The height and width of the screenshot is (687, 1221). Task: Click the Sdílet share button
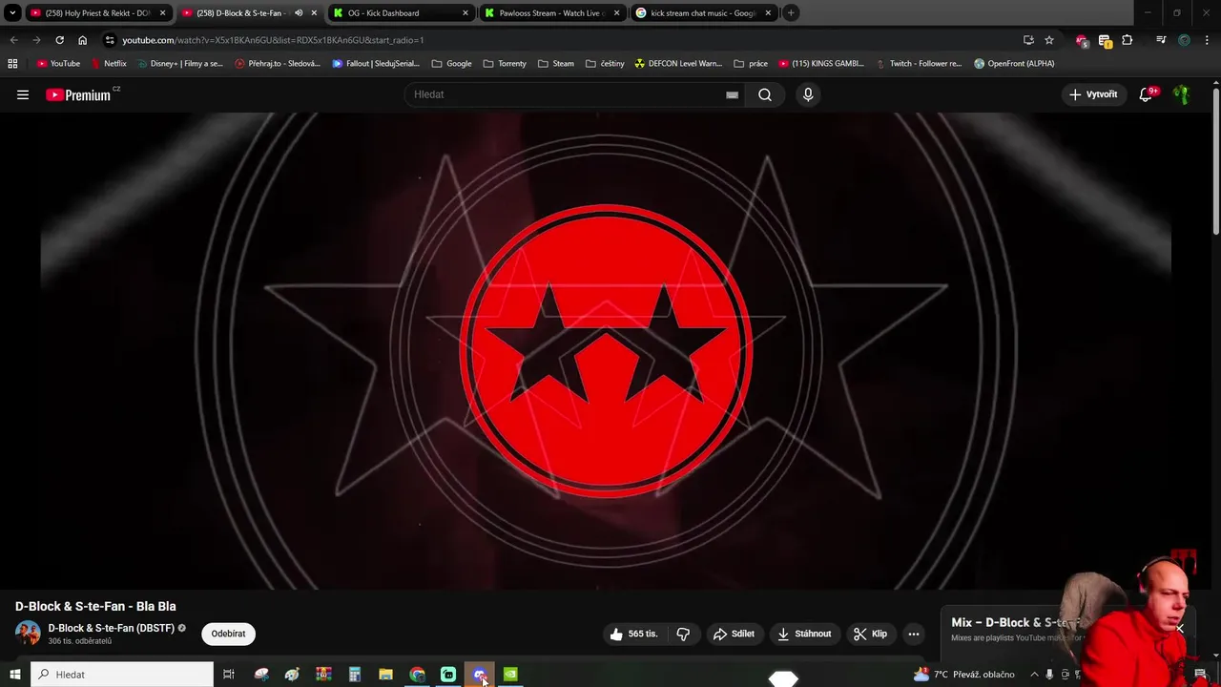(734, 634)
